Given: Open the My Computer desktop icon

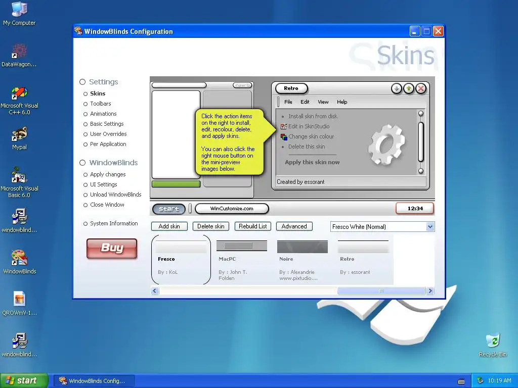Looking at the screenshot, I should coord(19,13).
